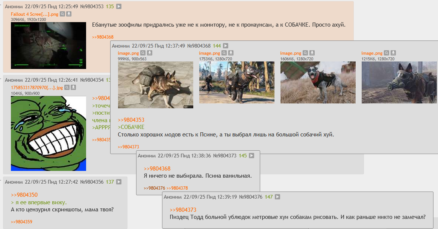Enlarge the dark Fallout 4 screenshot thumbnail
438x229 pixels.
(x=48, y=45)
